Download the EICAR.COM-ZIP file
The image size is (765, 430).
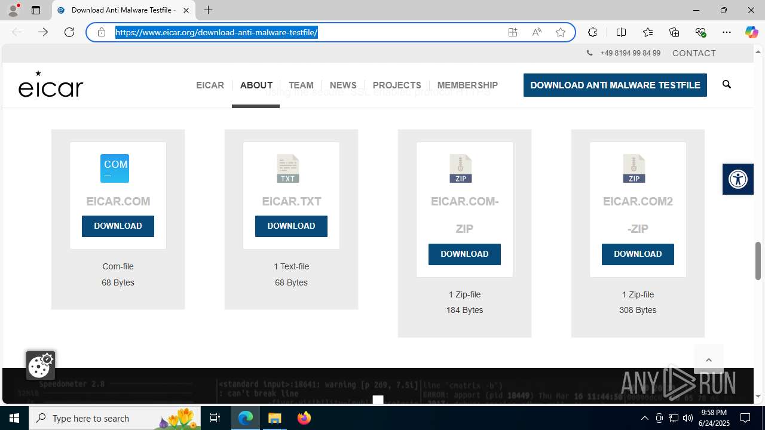[464, 254]
